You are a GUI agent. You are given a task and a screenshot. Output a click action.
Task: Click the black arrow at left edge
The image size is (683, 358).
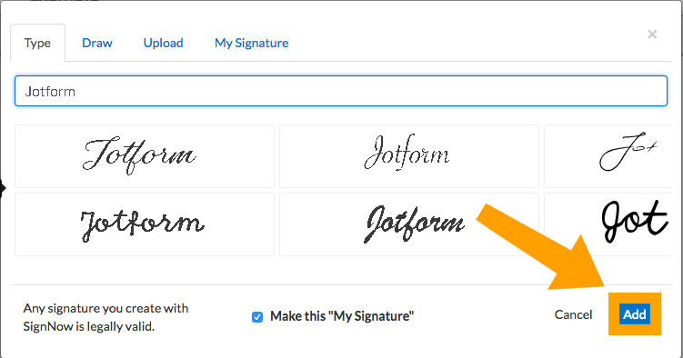click(3, 188)
